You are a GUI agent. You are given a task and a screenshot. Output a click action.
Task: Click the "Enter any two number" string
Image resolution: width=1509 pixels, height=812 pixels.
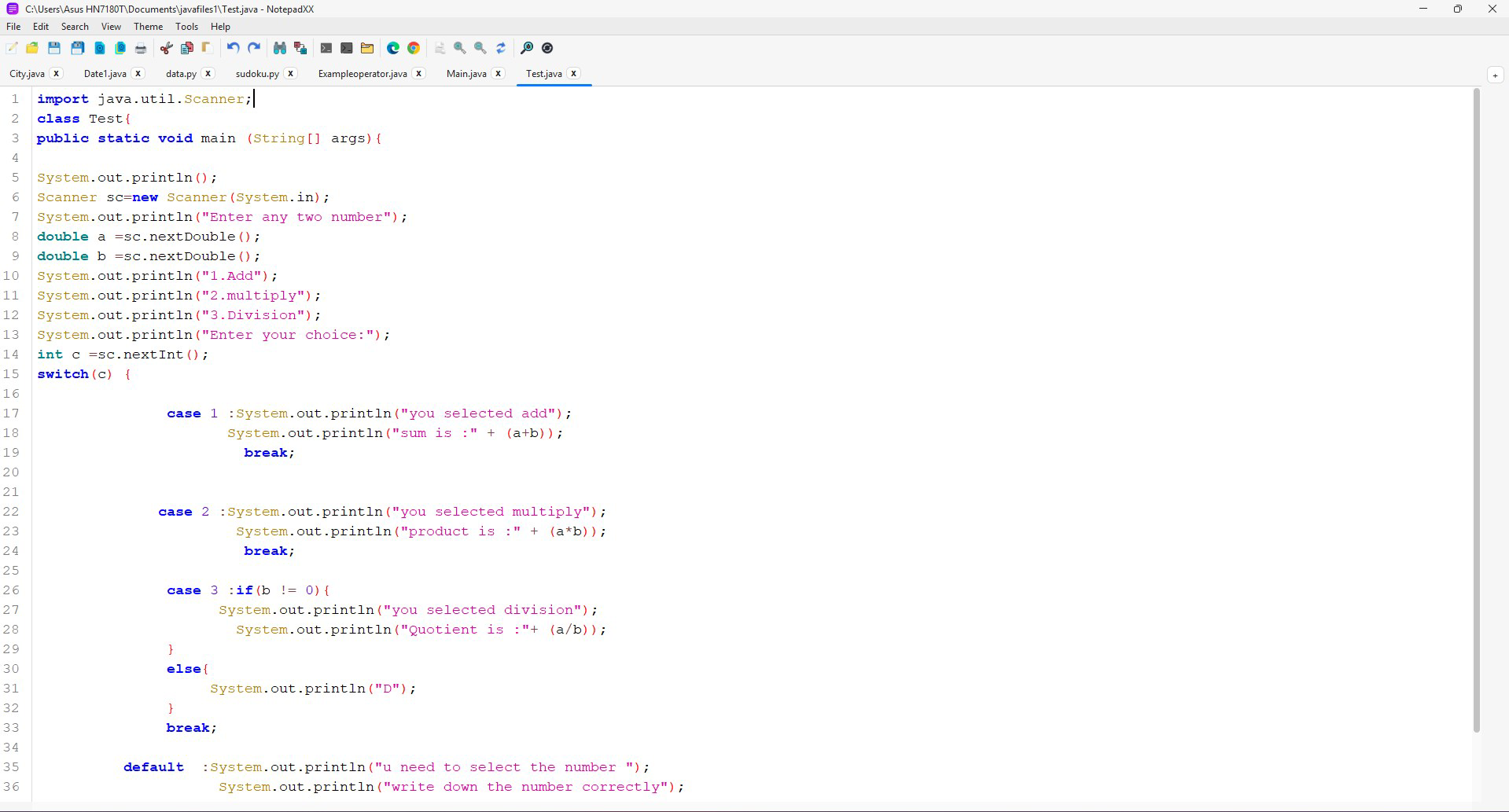(x=296, y=217)
